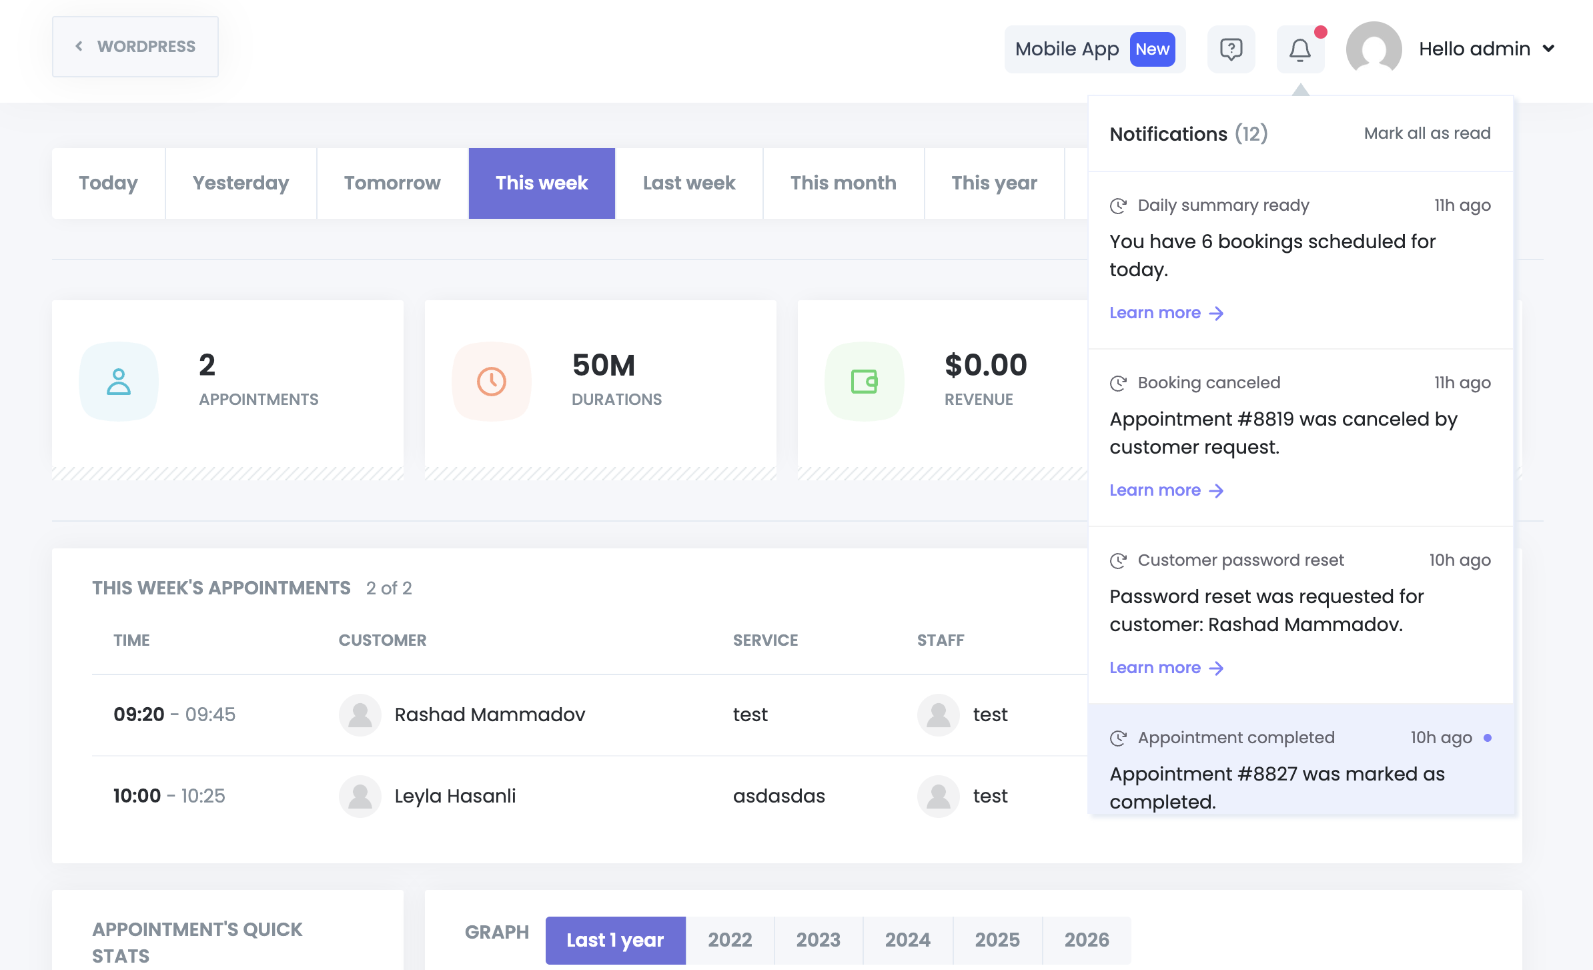Open the help chat question icon
The width and height of the screenshot is (1593, 970).
1231,50
